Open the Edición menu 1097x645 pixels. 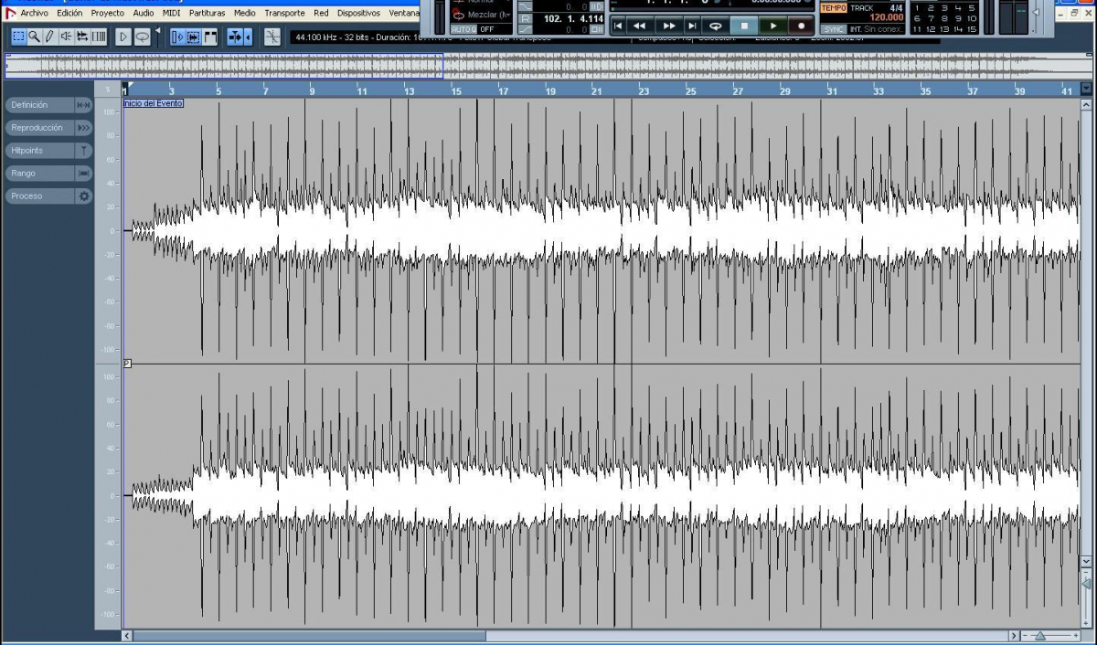click(x=69, y=13)
